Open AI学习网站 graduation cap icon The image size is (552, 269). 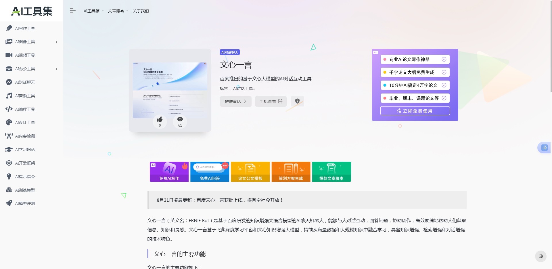[x=9, y=149]
